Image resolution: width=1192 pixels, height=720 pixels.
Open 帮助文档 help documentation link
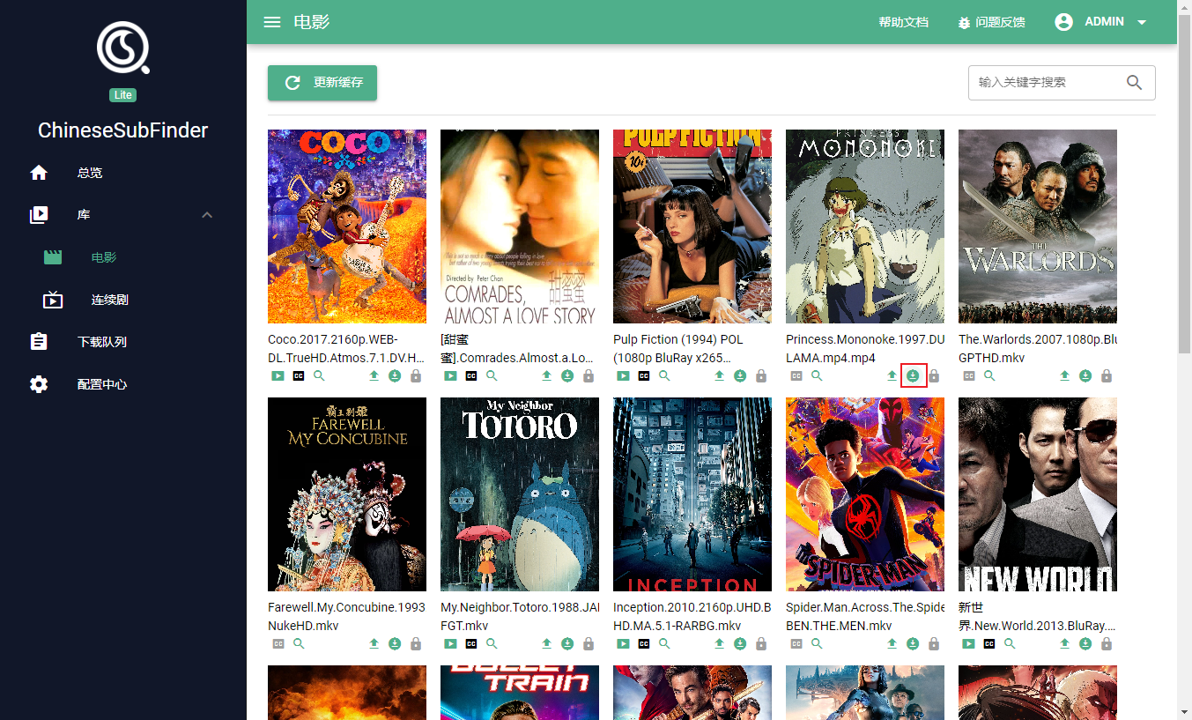[x=903, y=22]
